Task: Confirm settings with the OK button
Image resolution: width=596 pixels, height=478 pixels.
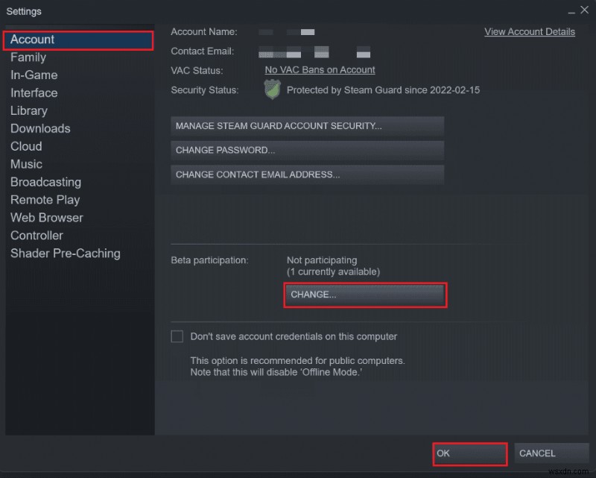Action: point(470,453)
